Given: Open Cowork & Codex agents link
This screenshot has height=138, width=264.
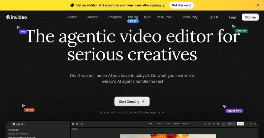Looking at the screenshot, I should pyautogui.click(x=132, y=112).
